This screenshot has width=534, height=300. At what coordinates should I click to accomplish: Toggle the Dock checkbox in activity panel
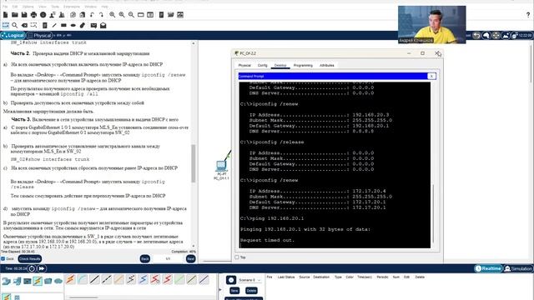(3, 259)
